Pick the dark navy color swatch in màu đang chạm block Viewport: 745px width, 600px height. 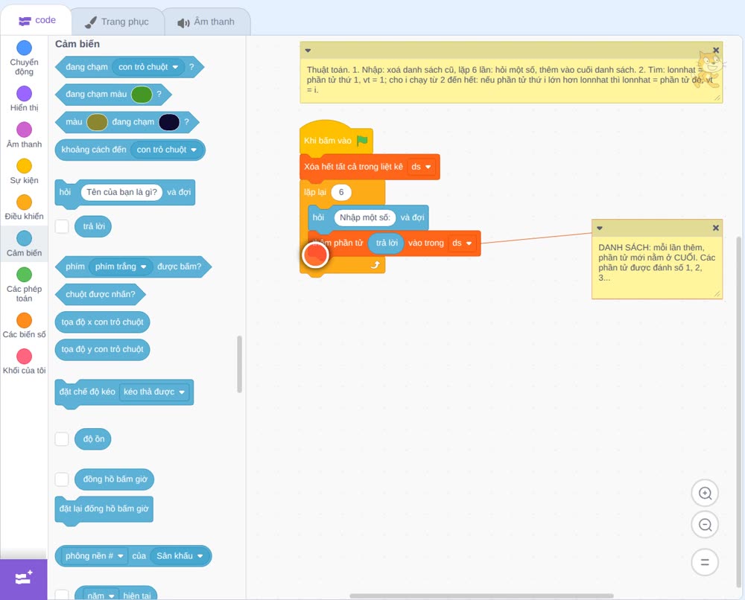tap(169, 122)
